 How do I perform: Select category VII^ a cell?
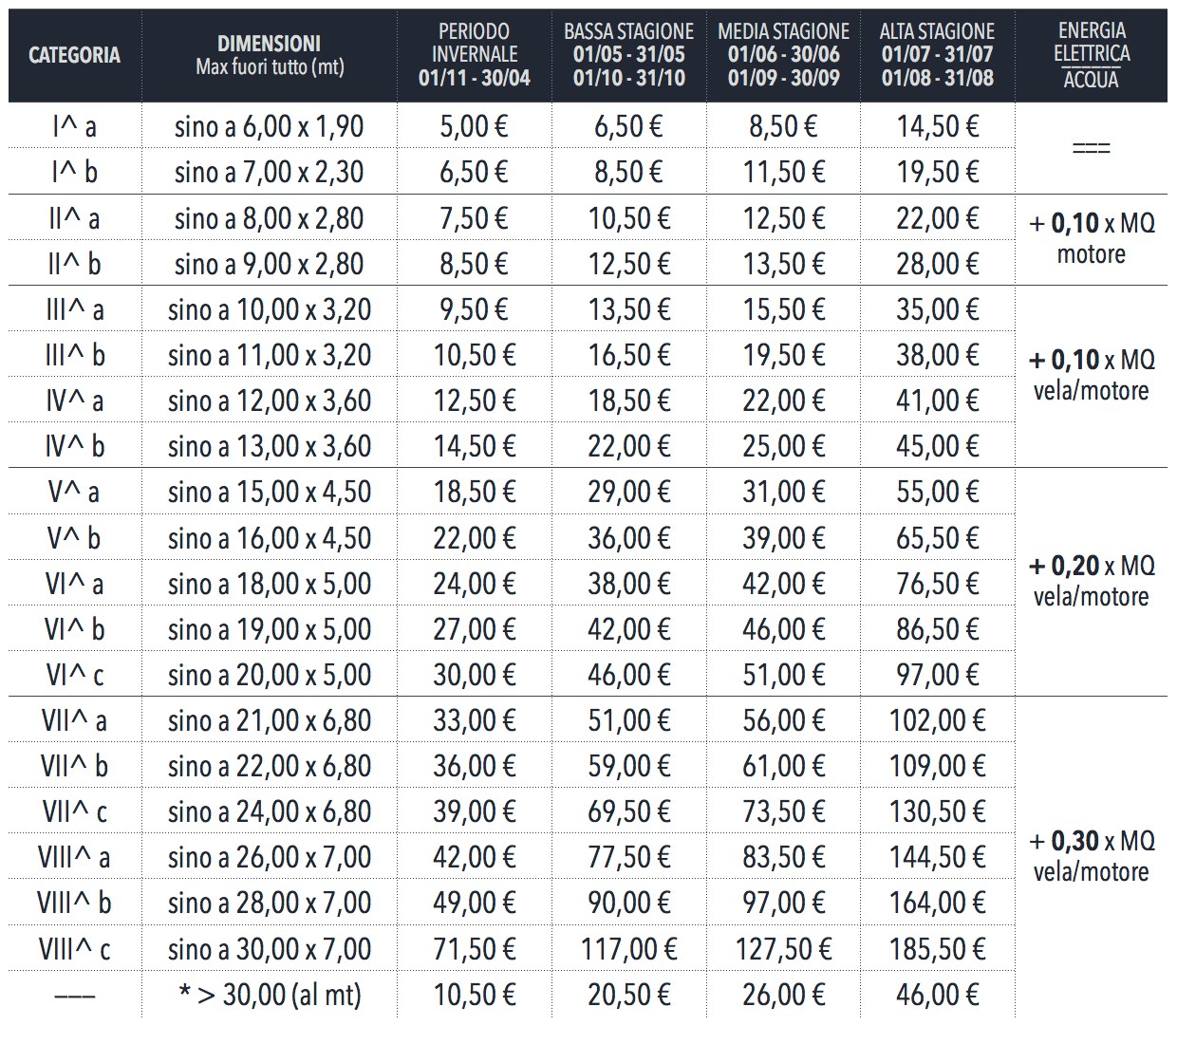74,720
